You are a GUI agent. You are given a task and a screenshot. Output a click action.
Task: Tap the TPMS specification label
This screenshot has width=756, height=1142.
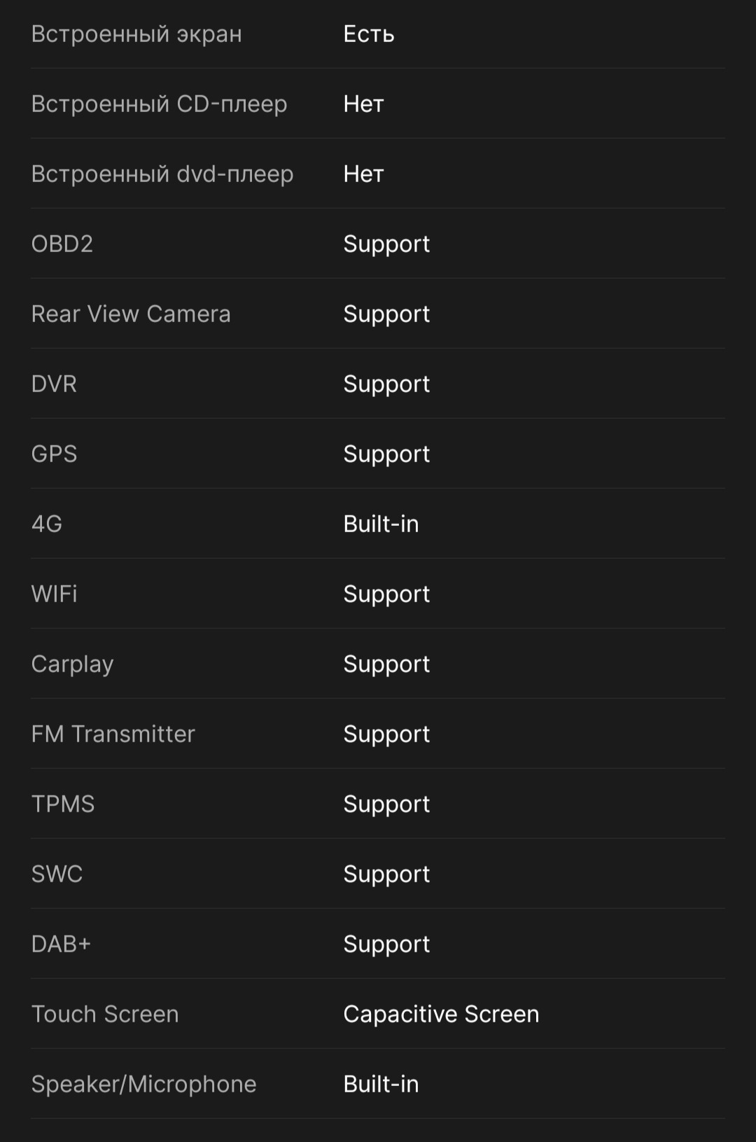(63, 804)
